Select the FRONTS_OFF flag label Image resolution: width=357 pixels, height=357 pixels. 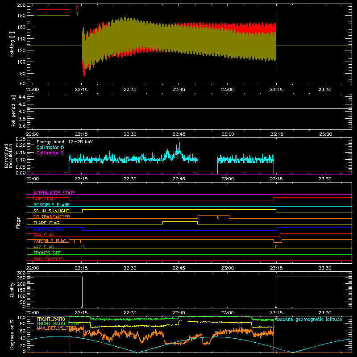click(x=47, y=253)
